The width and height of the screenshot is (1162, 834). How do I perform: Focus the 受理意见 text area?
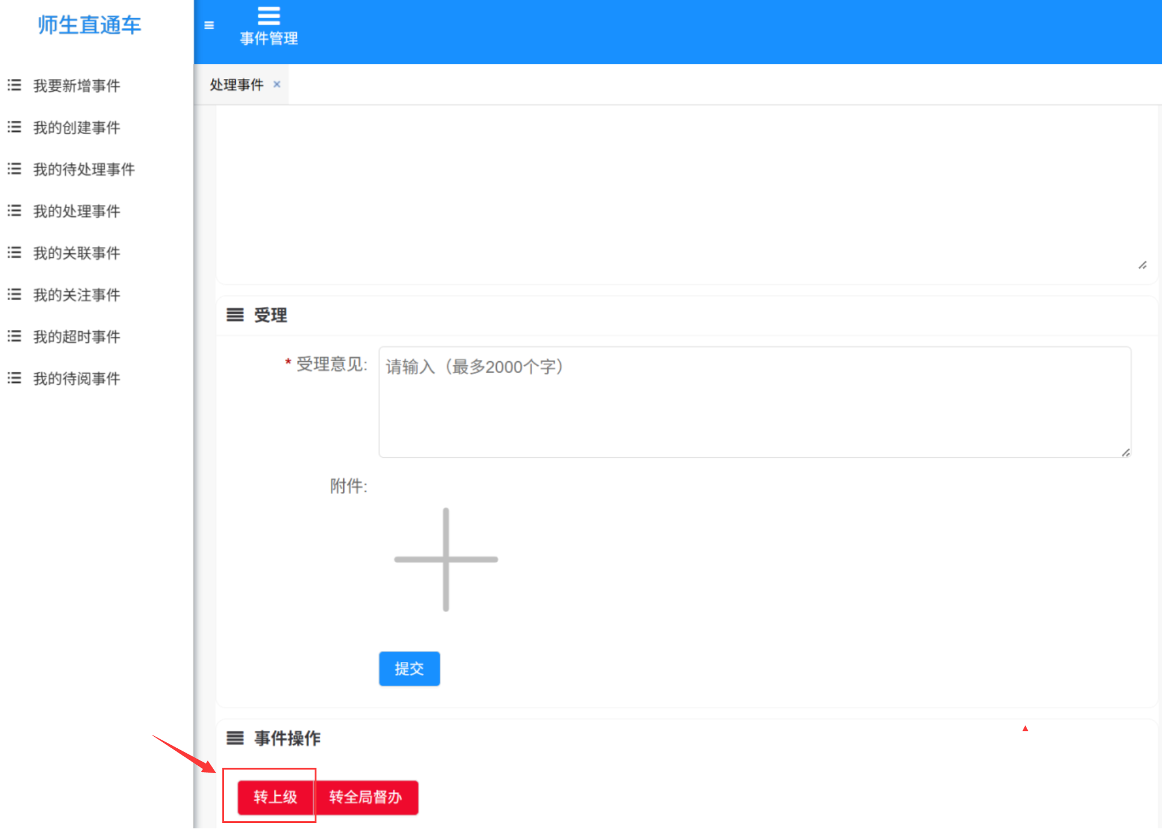[x=754, y=402]
